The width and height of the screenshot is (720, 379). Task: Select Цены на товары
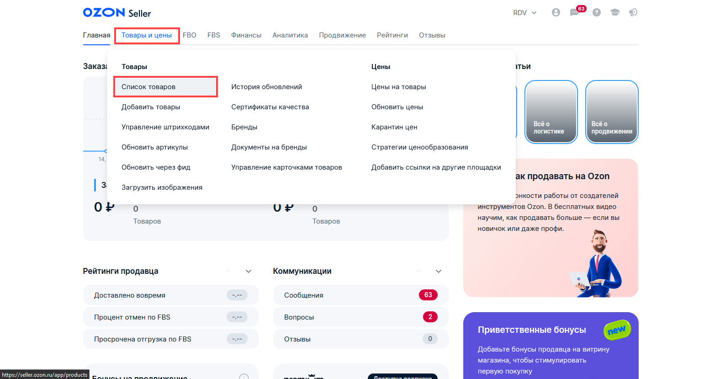(x=399, y=87)
